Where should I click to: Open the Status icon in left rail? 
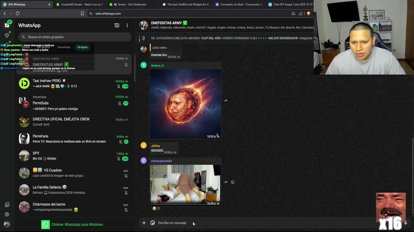[7, 35]
